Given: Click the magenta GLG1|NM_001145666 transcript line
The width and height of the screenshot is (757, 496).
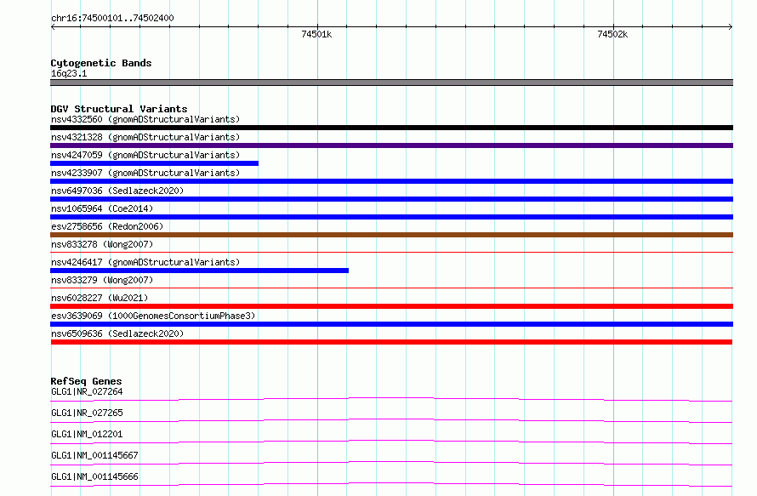Looking at the screenshot, I should point(391,484).
